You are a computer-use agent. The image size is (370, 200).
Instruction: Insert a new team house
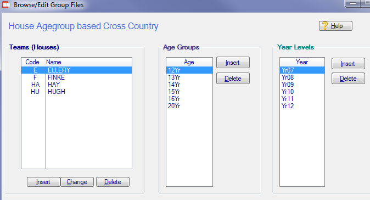[x=43, y=182]
